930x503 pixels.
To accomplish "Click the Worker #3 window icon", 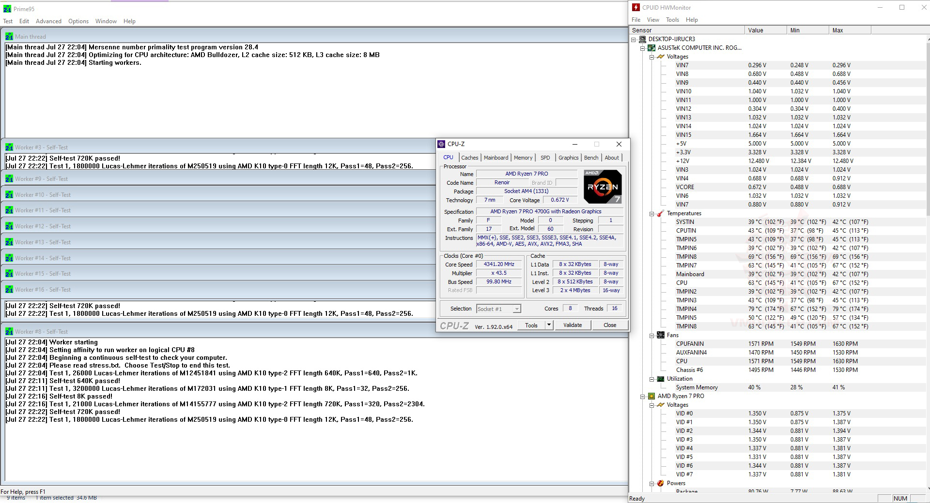I will point(9,147).
